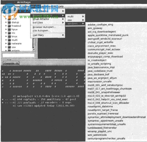
Task: Select java_ws_arginject_altjvm exploit
Action: coord(102,78)
